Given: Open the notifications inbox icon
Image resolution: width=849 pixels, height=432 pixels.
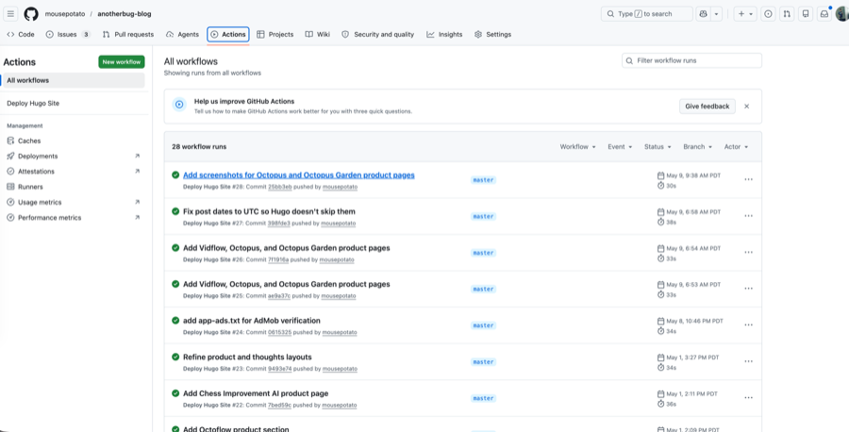Looking at the screenshot, I should coord(824,13).
